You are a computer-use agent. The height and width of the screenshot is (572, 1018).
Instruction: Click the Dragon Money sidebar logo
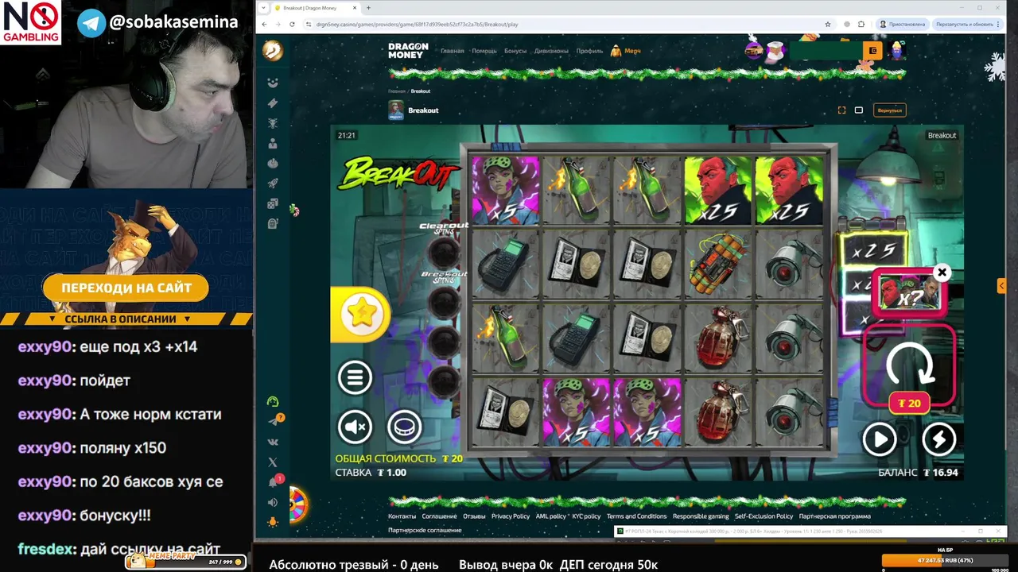pyautogui.click(x=273, y=51)
